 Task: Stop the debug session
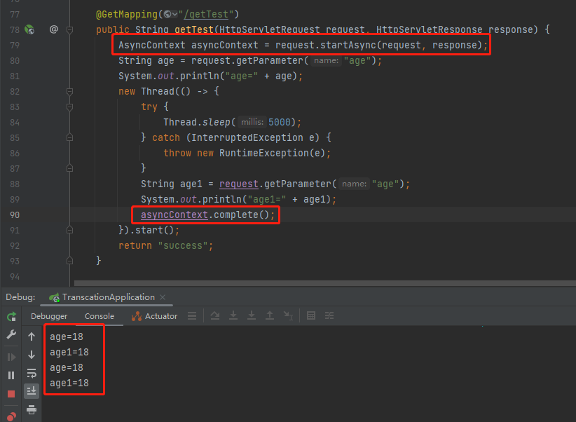pos(11,394)
